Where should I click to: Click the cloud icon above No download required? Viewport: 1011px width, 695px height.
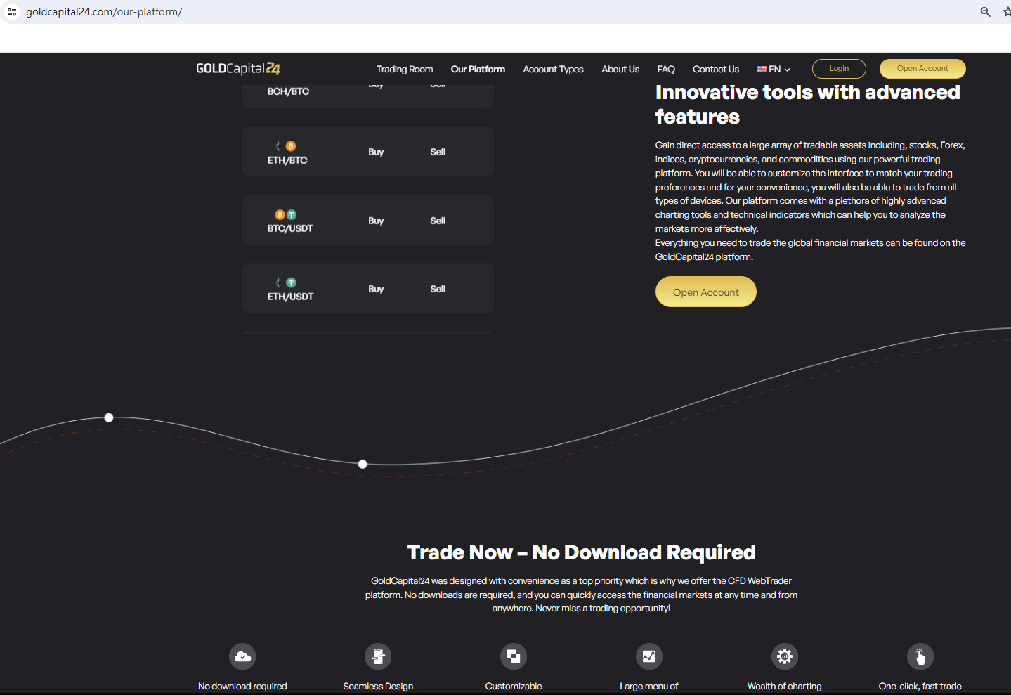(x=242, y=656)
